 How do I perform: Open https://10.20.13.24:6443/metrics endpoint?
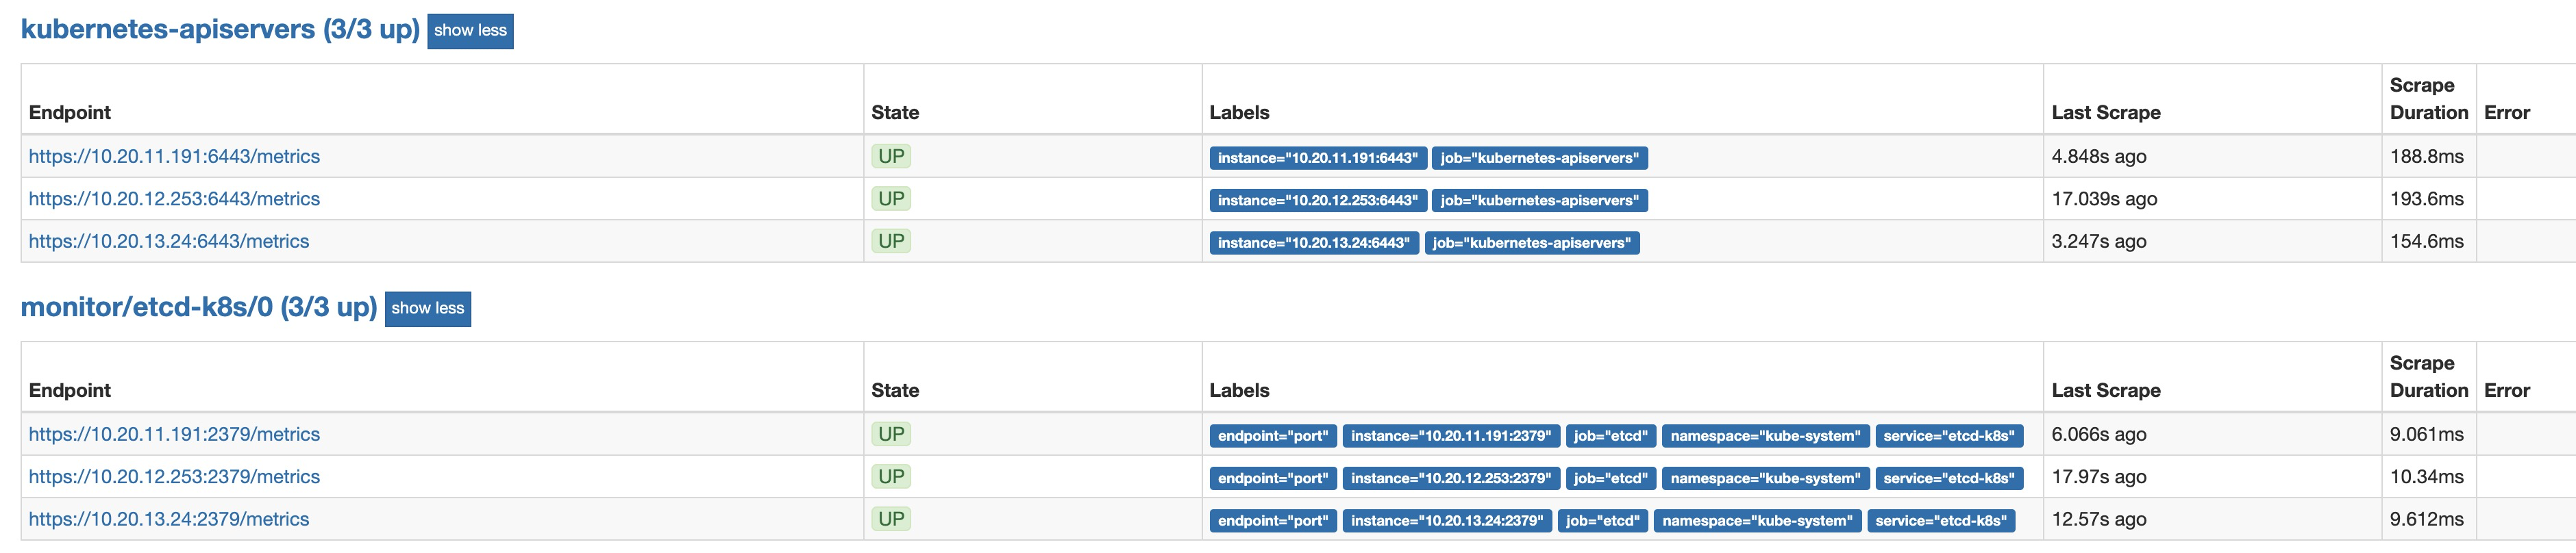click(169, 242)
